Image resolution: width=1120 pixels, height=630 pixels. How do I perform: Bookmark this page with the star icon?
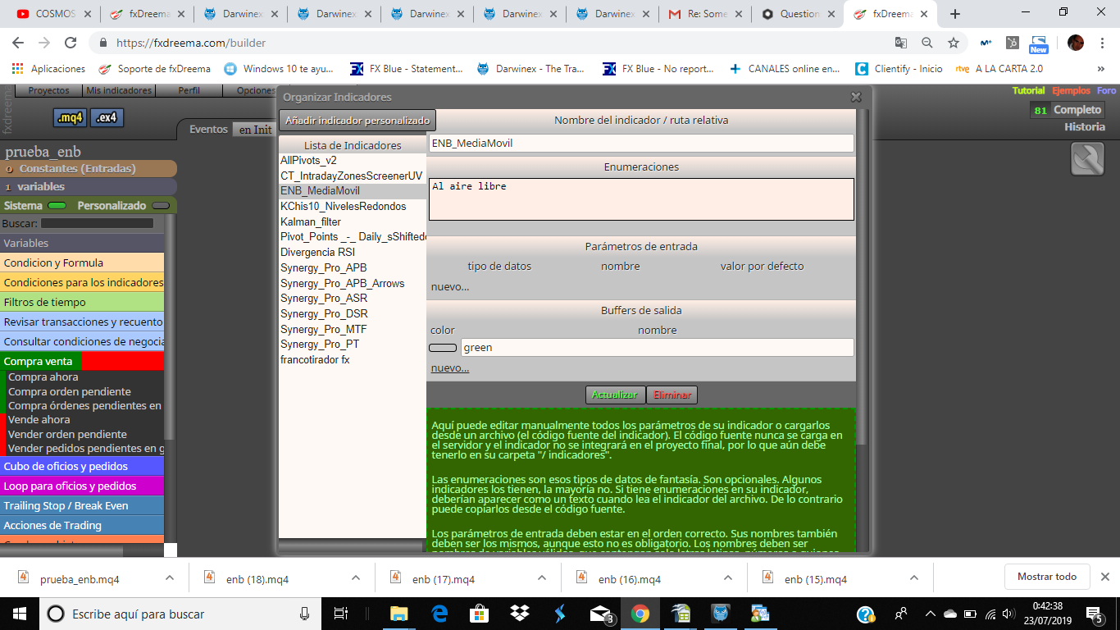click(x=953, y=43)
